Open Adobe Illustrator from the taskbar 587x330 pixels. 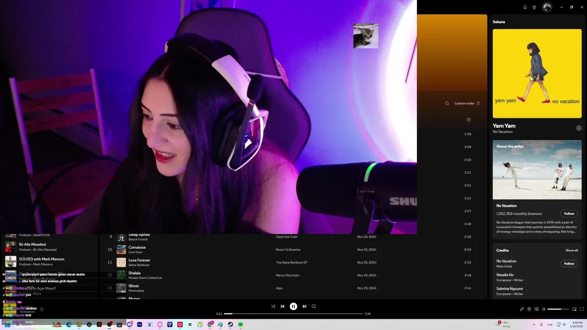99,324
